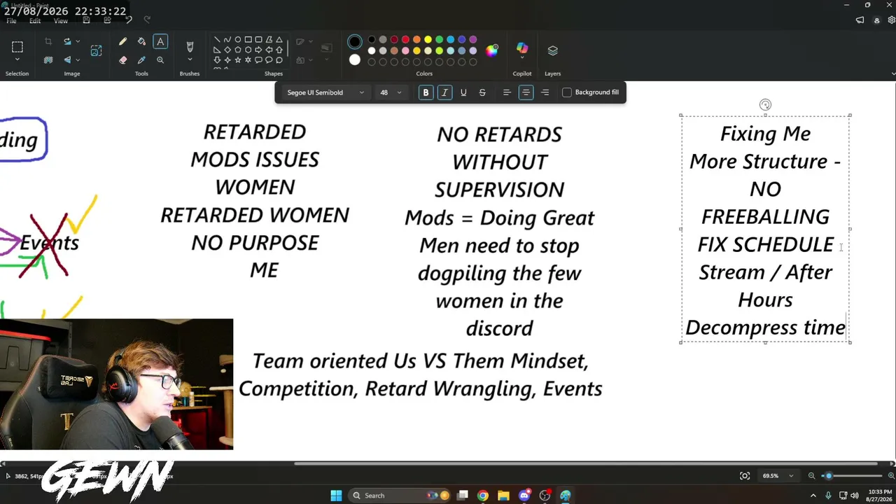Open the File menu

[11, 21]
